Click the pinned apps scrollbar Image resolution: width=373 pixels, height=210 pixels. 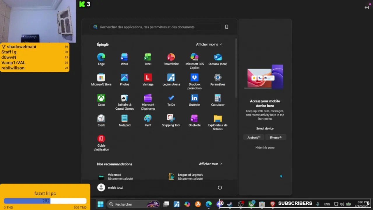tap(236, 68)
